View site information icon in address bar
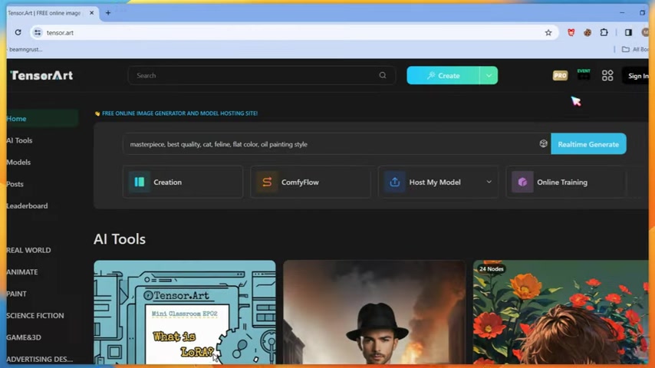The height and width of the screenshot is (368, 655). click(x=38, y=32)
